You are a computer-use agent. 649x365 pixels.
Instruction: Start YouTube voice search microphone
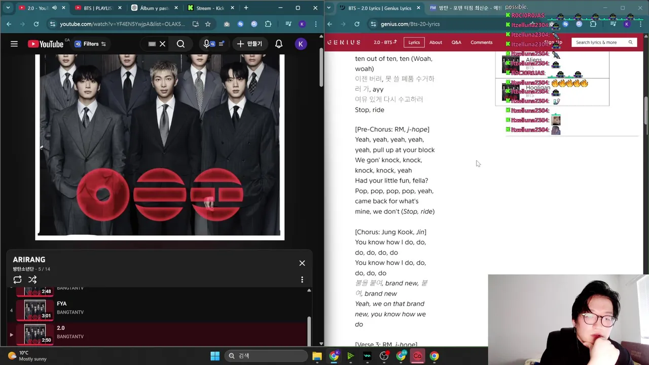(206, 44)
